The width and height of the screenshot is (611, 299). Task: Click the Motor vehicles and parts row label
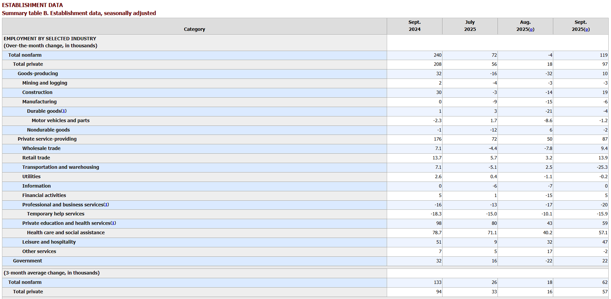60,120
